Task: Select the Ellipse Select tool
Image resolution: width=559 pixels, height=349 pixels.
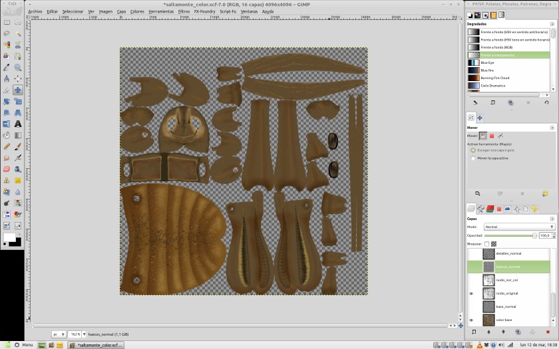Action: pos(17,22)
